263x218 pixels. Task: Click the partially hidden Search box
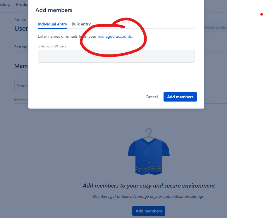tap(21, 85)
